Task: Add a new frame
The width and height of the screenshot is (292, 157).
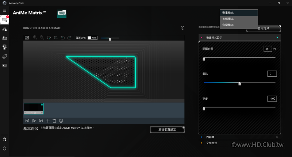Action: [x=48, y=121]
